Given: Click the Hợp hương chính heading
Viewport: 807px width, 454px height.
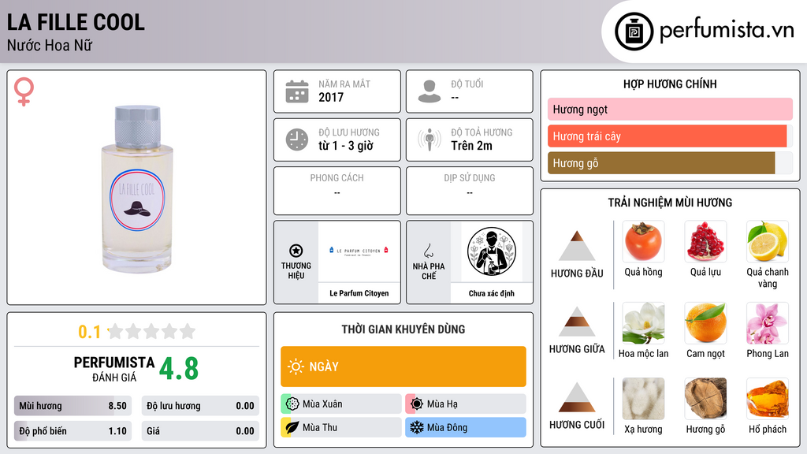Looking at the screenshot, I should (670, 84).
